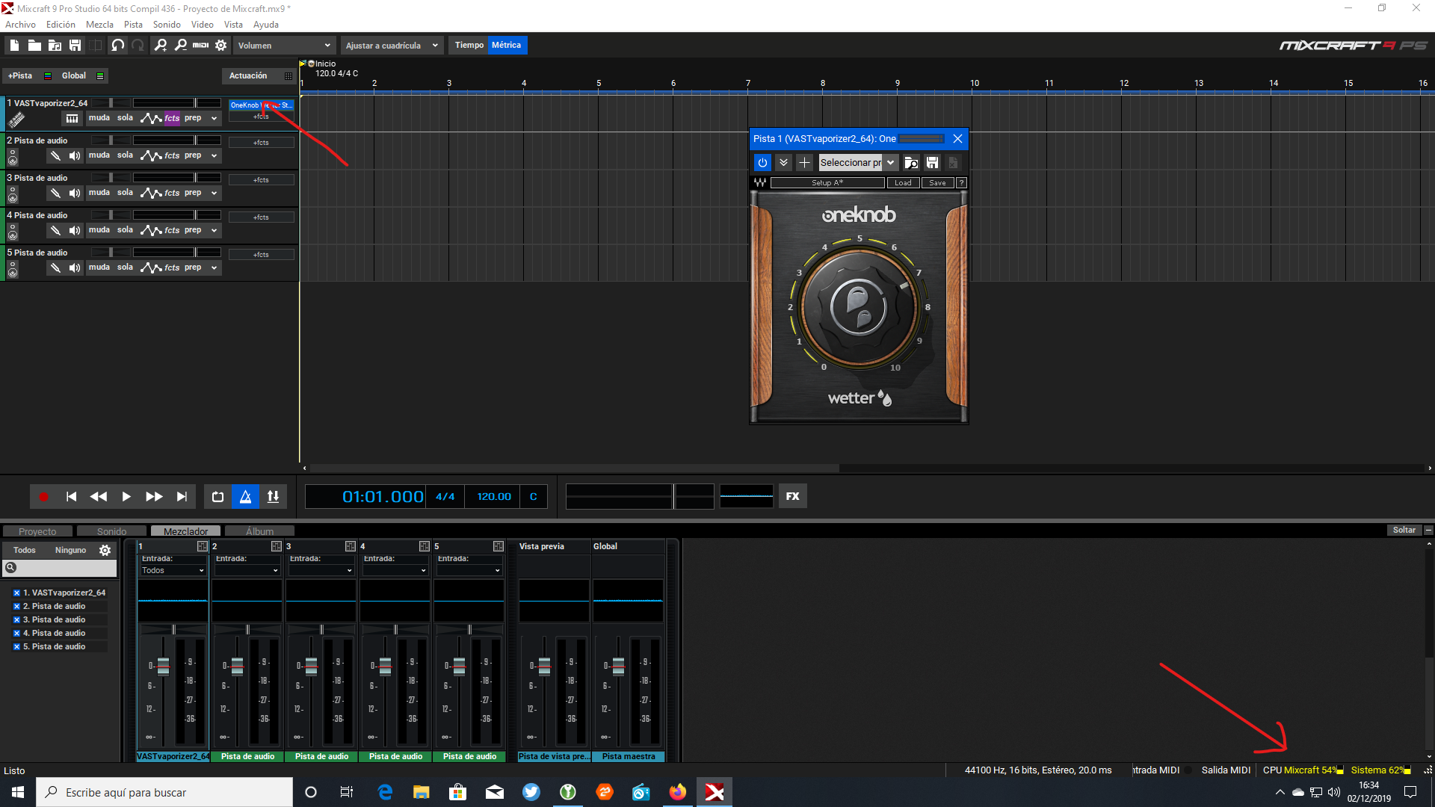Click the +Pista add track button

20,76
